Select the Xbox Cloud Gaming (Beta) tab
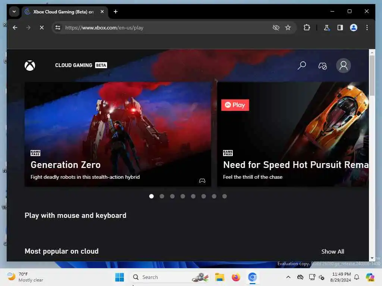Viewport: 382px width, 286px height. [65, 12]
